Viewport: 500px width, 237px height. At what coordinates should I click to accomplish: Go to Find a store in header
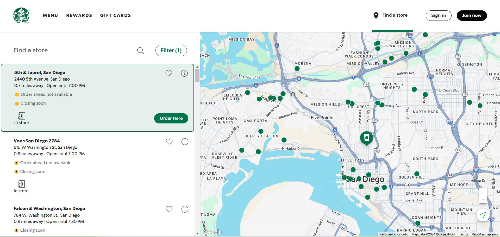pyautogui.click(x=395, y=15)
